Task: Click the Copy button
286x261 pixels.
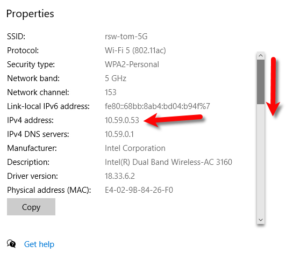Action: [31, 207]
